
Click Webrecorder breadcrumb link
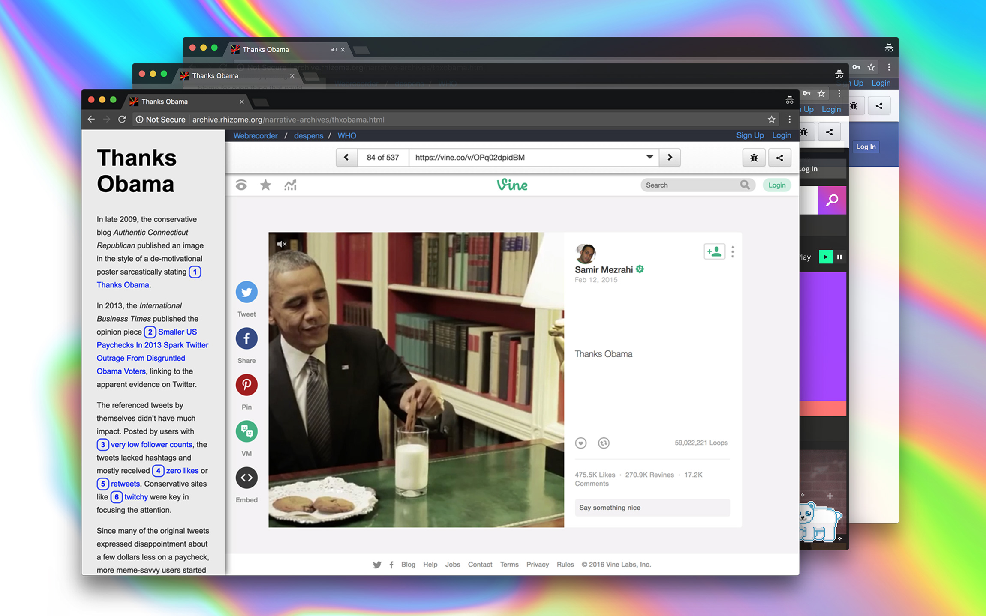255,135
